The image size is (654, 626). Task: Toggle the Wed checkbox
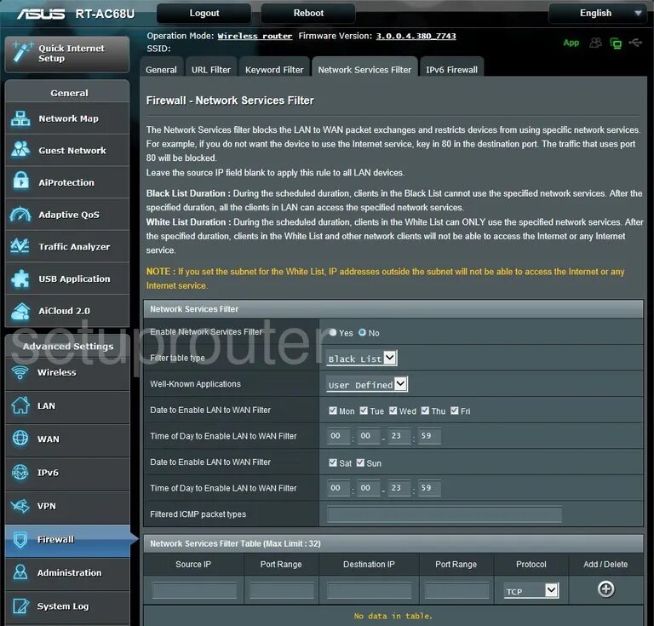393,411
